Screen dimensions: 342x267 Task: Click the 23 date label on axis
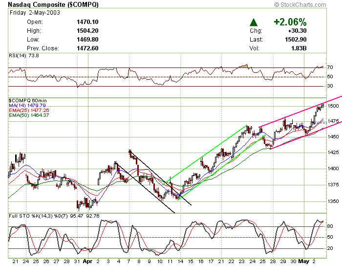241,261
